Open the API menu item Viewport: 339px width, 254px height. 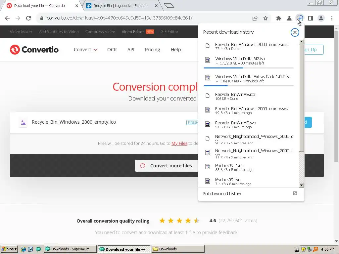coord(131,50)
